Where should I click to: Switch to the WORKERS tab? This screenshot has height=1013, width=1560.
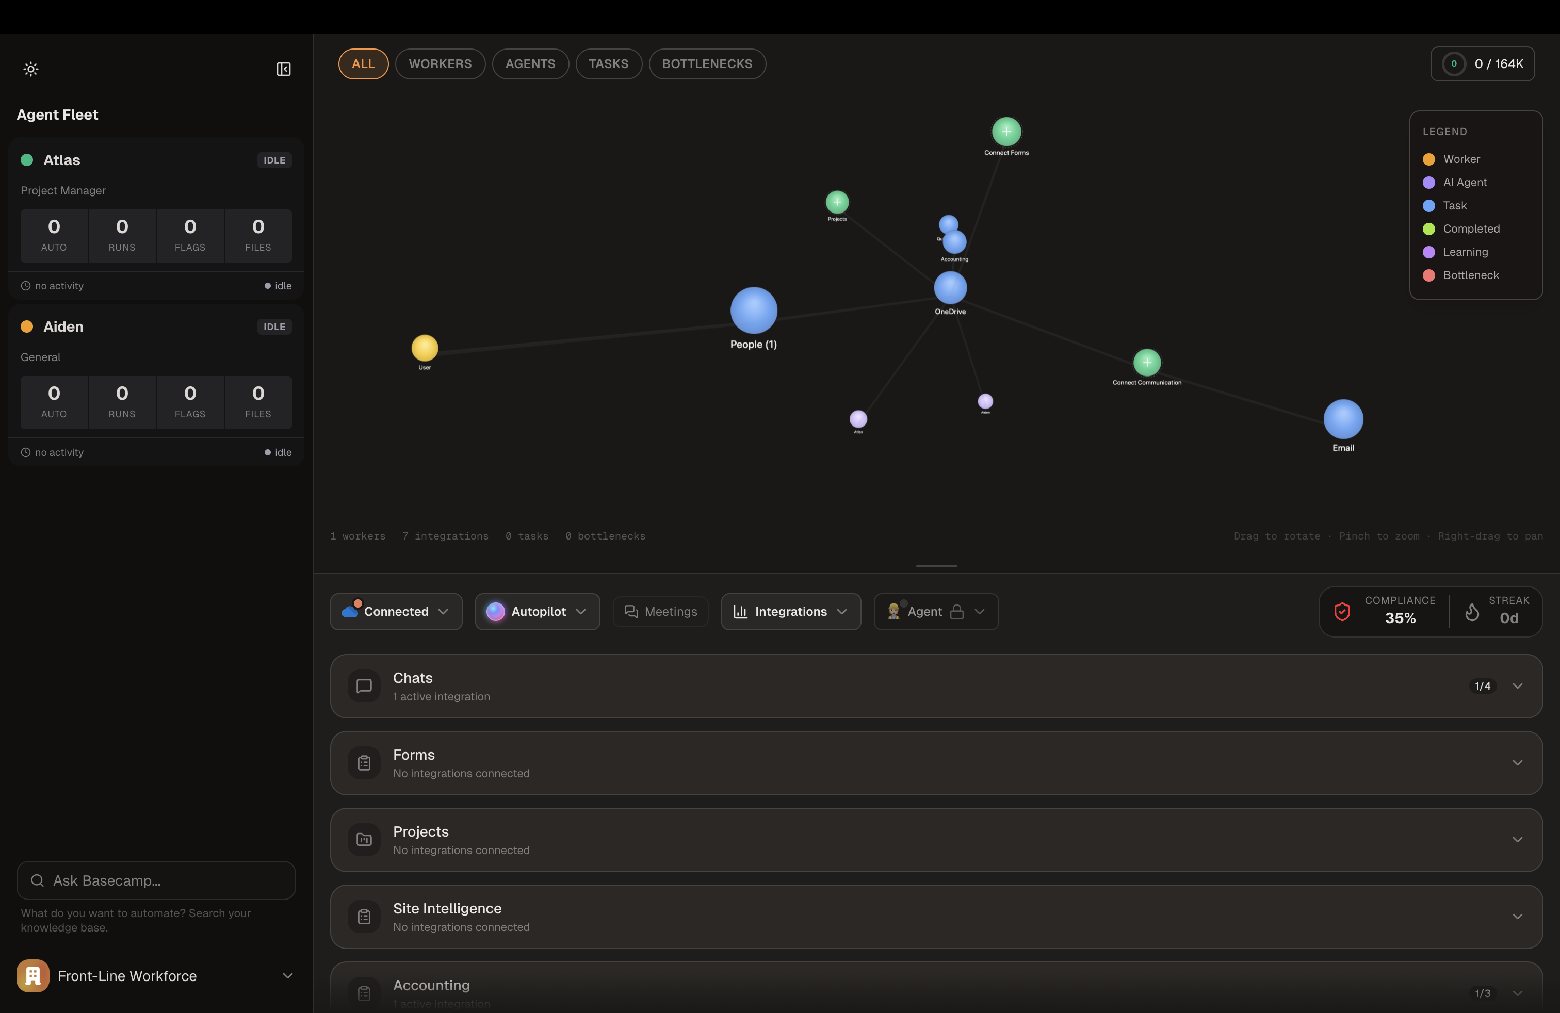[x=440, y=63]
